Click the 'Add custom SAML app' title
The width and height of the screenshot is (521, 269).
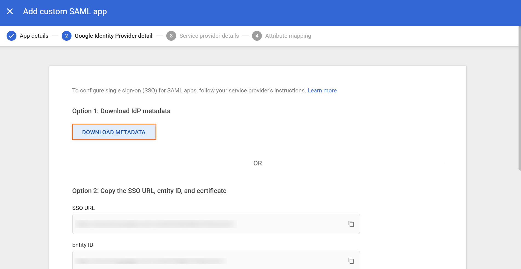[65, 11]
